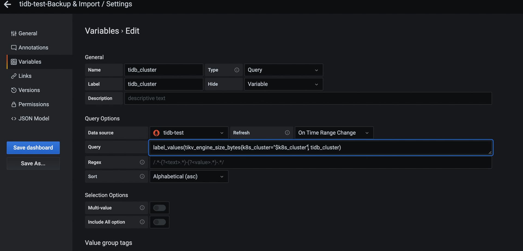Toggle the Include All option switch
Image resolution: width=523 pixels, height=251 pixels.
[x=159, y=222]
